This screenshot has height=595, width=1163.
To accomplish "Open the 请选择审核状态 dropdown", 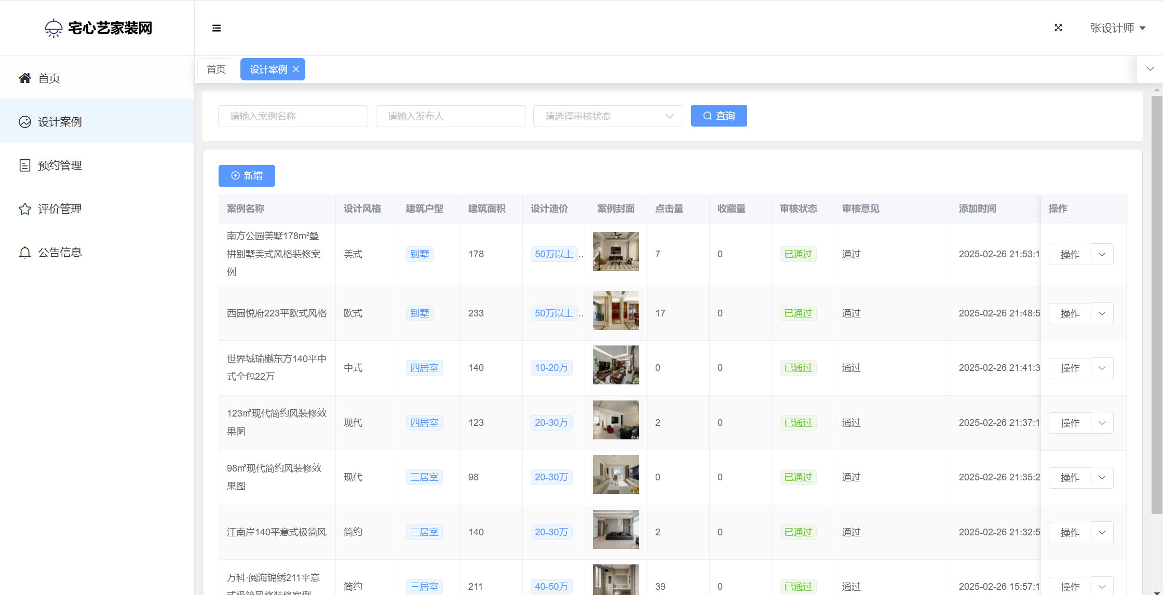I will pos(607,116).
